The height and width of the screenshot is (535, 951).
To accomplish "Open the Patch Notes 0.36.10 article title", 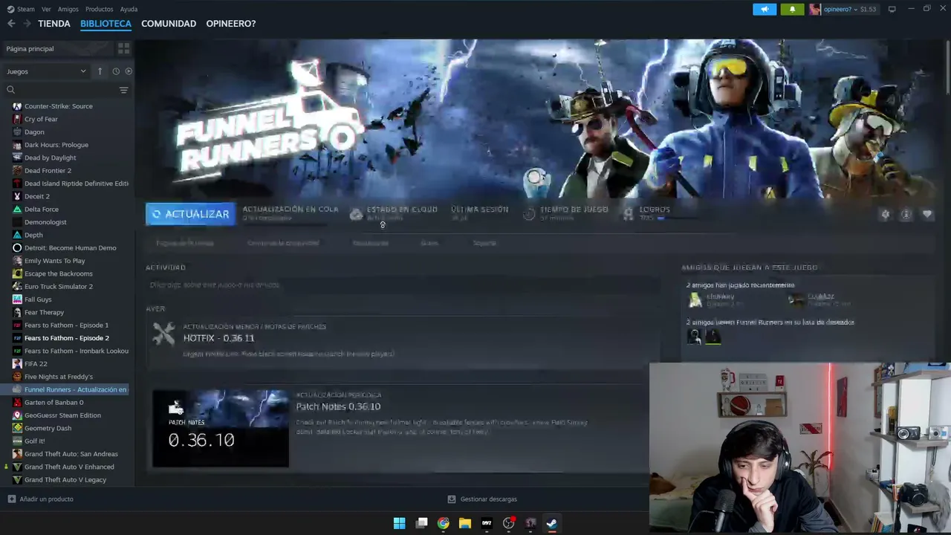I will pyautogui.click(x=338, y=406).
